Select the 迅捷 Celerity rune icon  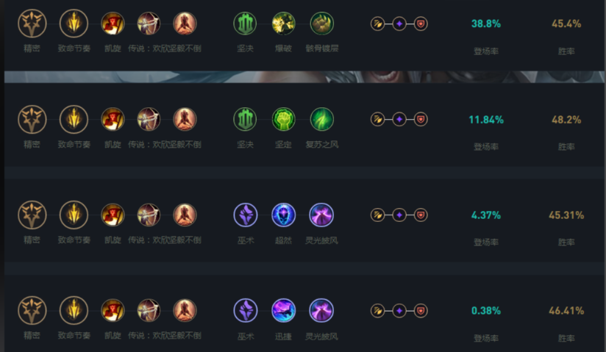(283, 310)
